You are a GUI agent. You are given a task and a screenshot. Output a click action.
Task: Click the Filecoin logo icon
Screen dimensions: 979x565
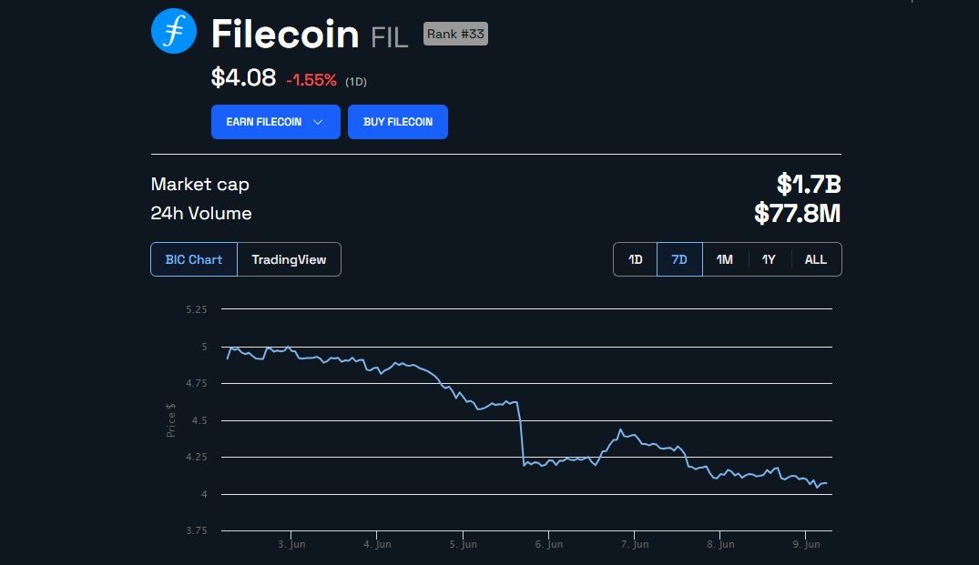[x=174, y=31]
